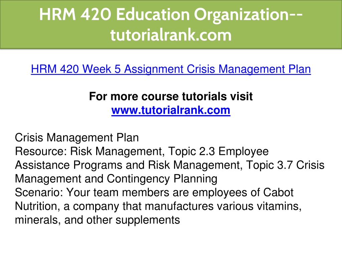This screenshot has width=342, height=257.
Task: Open the HRM 420 Week 5 Assignment link
Action: (x=171, y=69)
